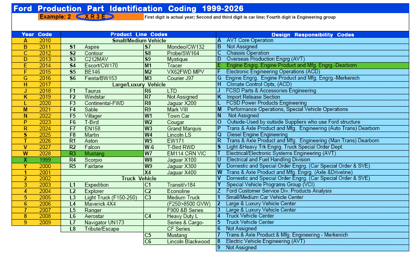Click the "Fairlane" cell
This screenshot has height=258, width=414.
coord(94,166)
